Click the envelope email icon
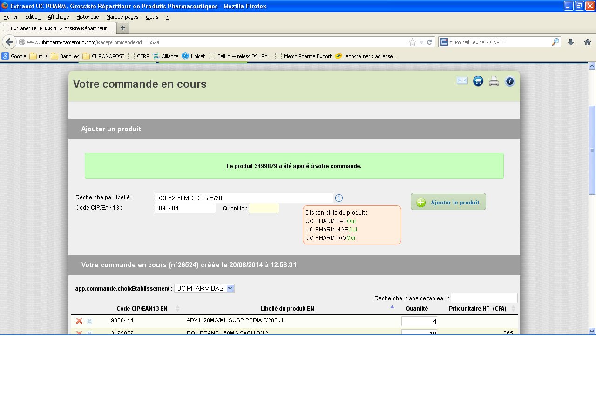Image resolution: width=596 pixels, height=400 pixels. [x=462, y=81]
